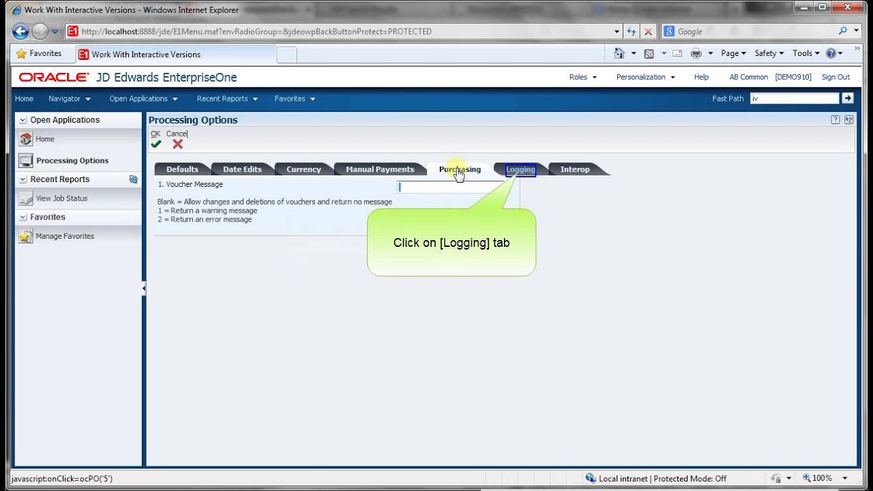The height and width of the screenshot is (491, 873).
Task: Click the search magnifier icon
Action: coord(843,31)
